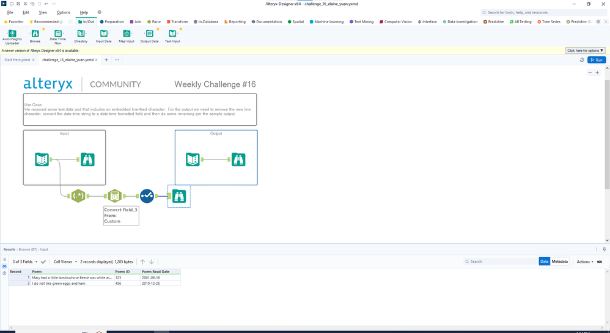Image resolution: width=610 pixels, height=333 pixels.
Task: Click the move-down arrow in Results toolbar
Action: pyautogui.click(x=152, y=262)
